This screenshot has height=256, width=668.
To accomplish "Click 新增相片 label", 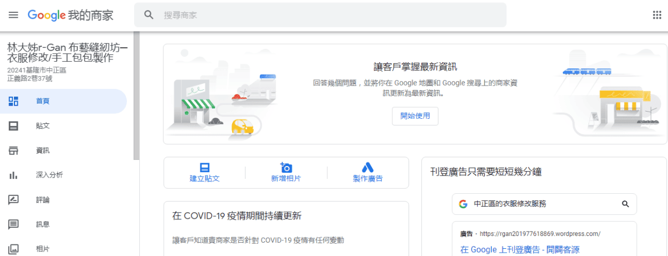I will click(x=286, y=179).
